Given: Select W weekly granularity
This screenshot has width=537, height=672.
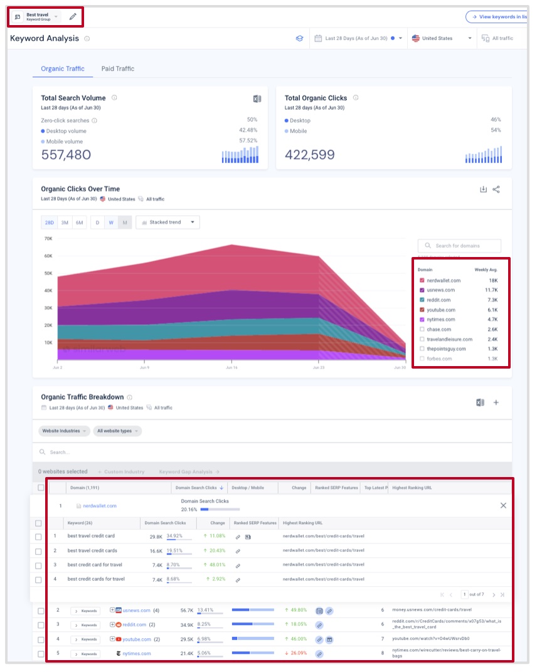Looking at the screenshot, I should (111, 223).
